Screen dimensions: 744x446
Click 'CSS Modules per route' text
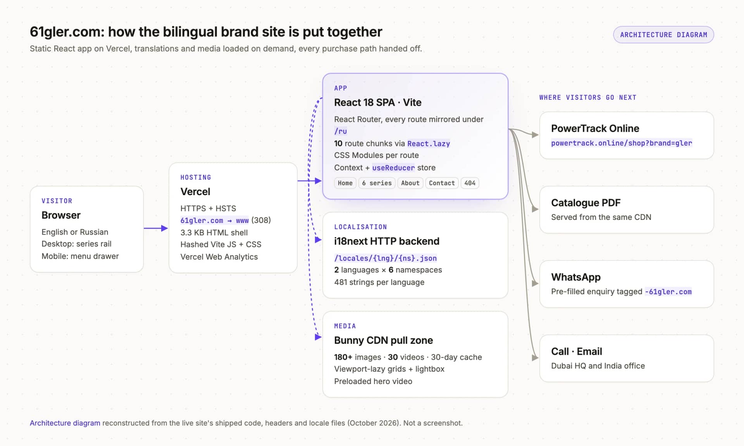point(376,155)
